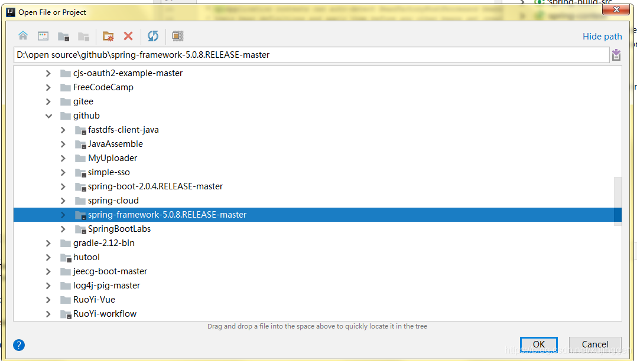
Task: Expand the fastdfs-client-java folder
Action: click(x=63, y=130)
